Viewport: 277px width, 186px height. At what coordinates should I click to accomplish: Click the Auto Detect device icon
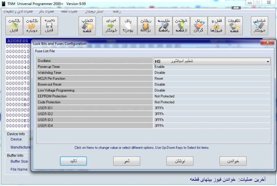click(x=259, y=26)
